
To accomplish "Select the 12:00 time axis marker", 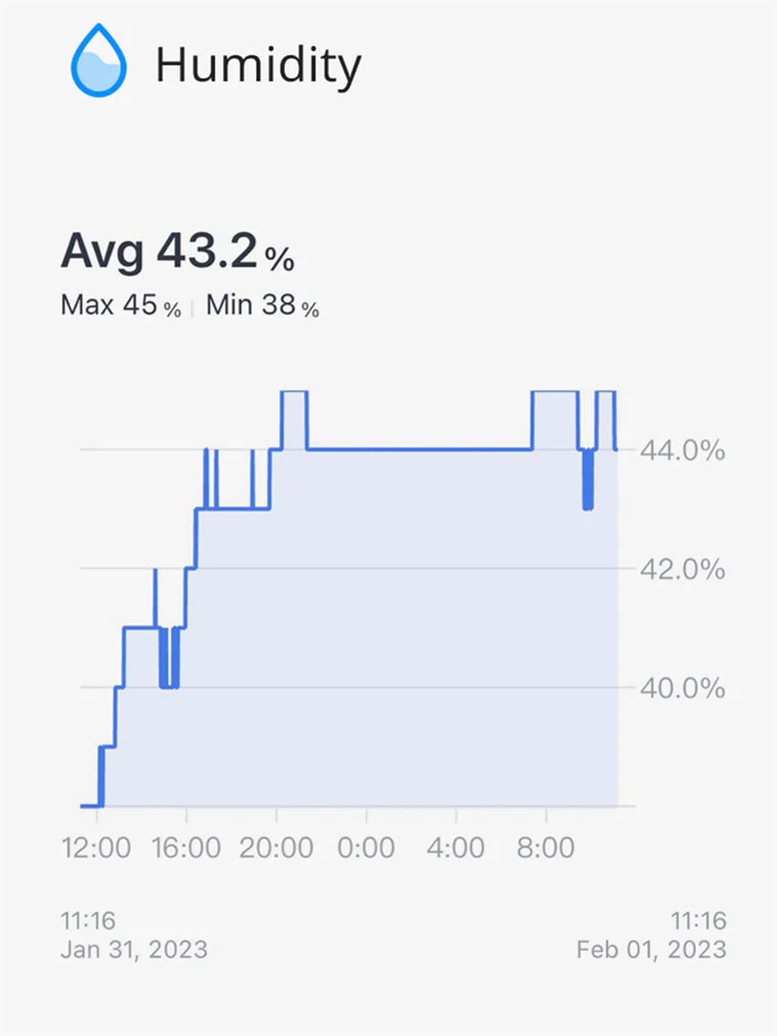I will [96, 848].
